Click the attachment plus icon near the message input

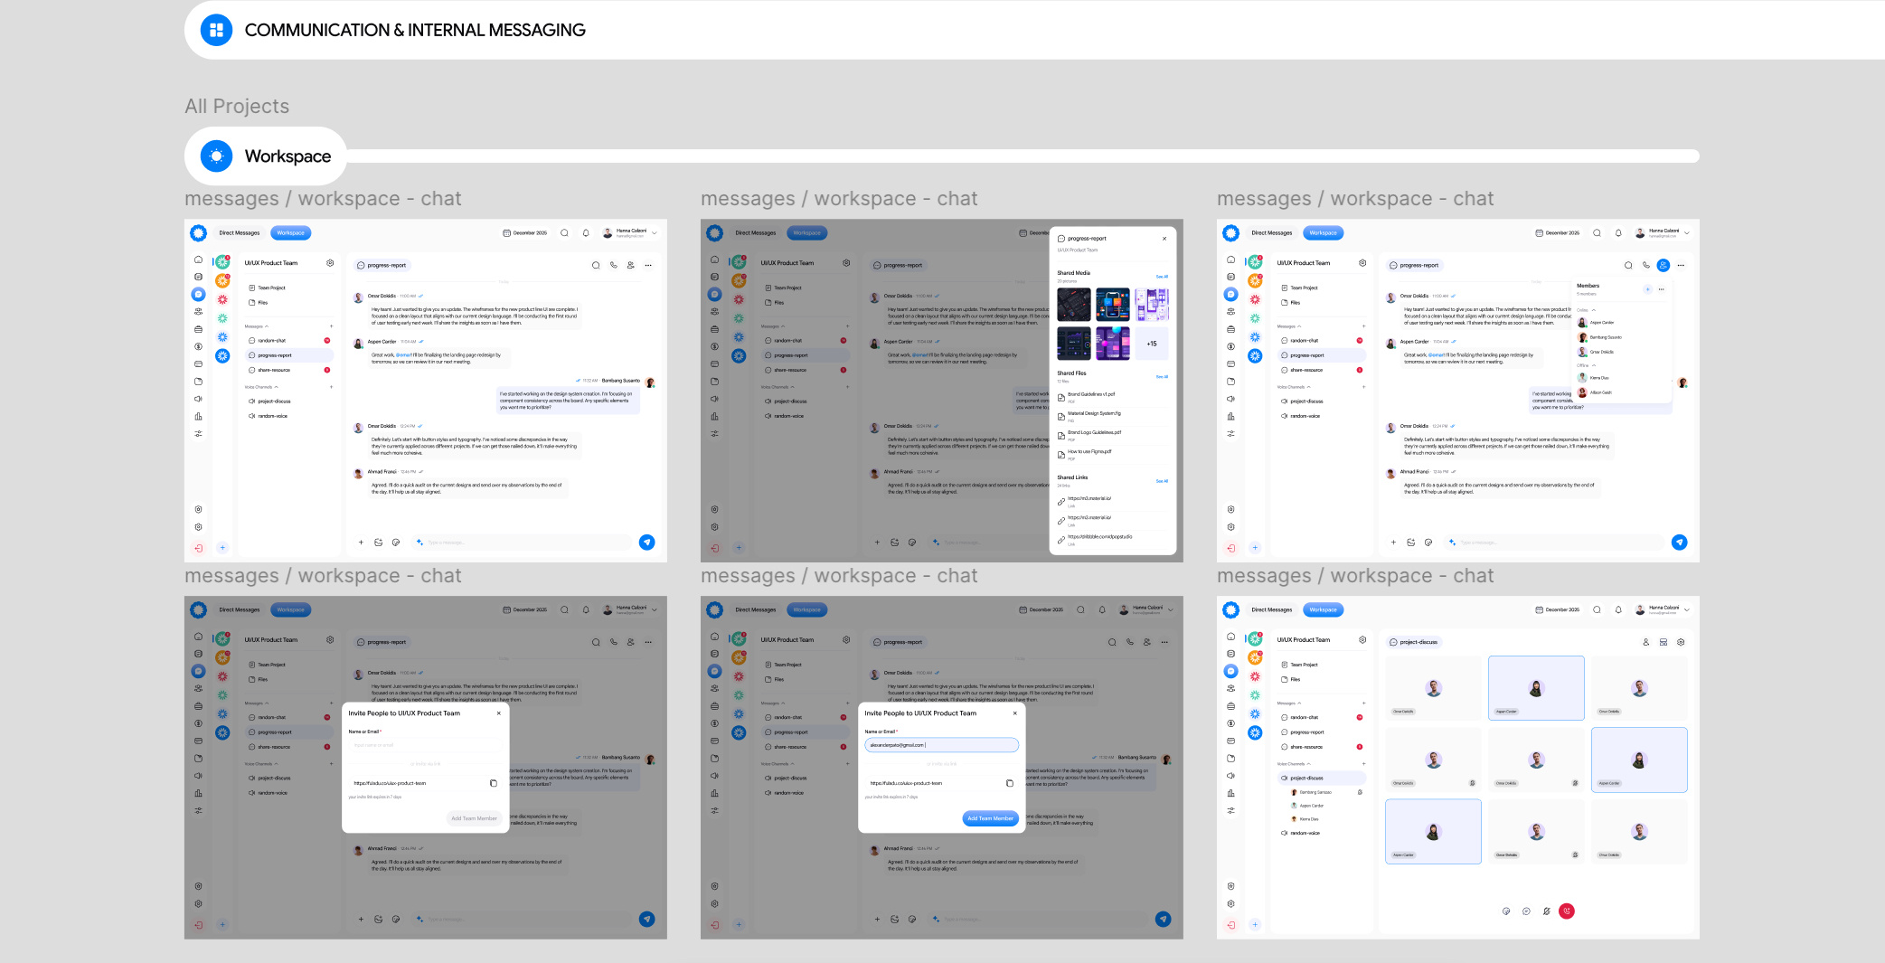(361, 543)
